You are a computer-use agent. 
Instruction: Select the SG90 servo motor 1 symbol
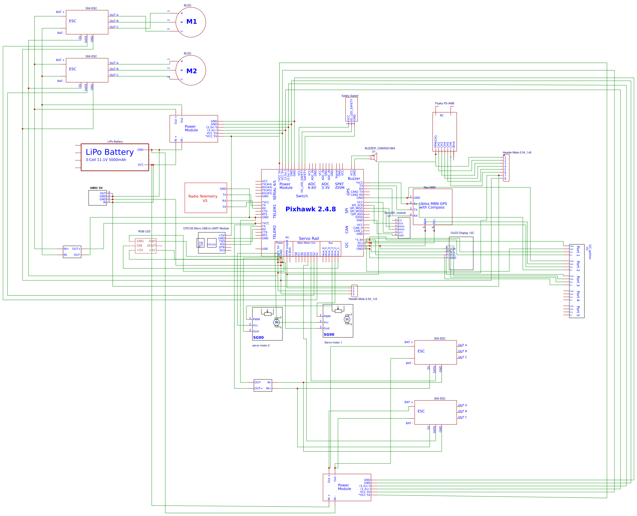point(338,321)
